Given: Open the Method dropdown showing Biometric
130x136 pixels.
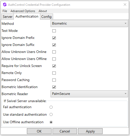Looking at the screenshot, I should pos(89,24).
